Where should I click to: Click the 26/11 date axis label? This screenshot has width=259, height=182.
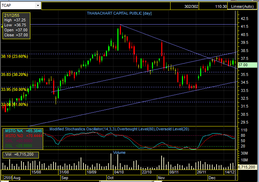coord(202,172)
